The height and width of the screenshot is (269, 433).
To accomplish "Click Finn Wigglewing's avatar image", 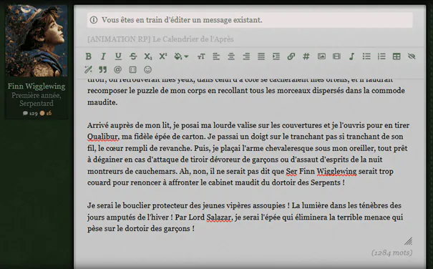I will (37, 40).
